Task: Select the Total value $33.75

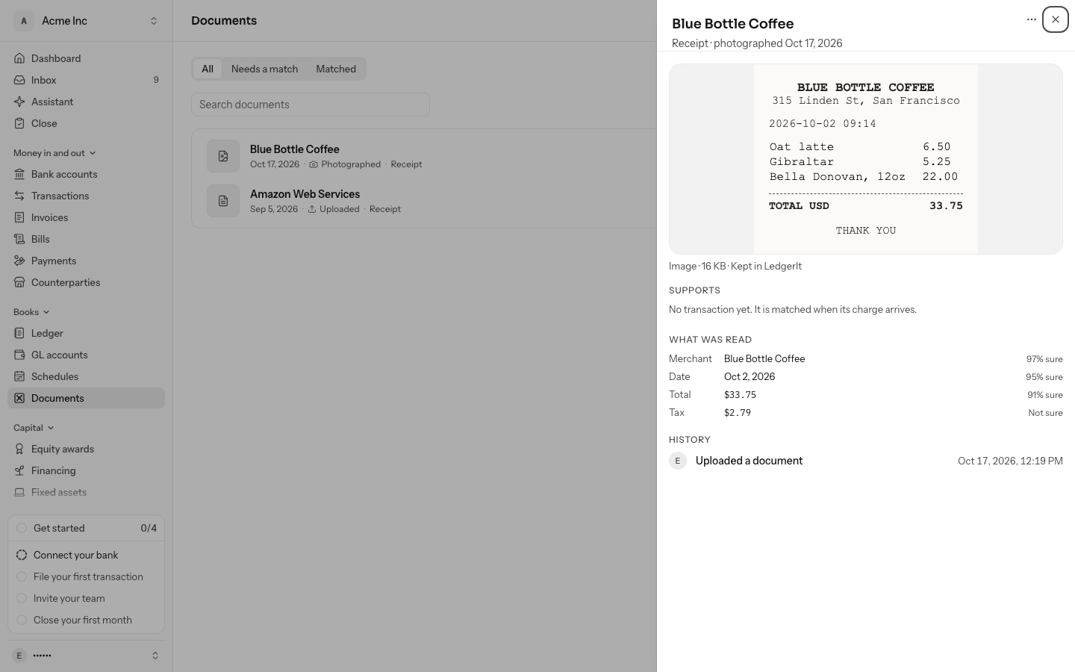Action: pyautogui.click(x=740, y=395)
